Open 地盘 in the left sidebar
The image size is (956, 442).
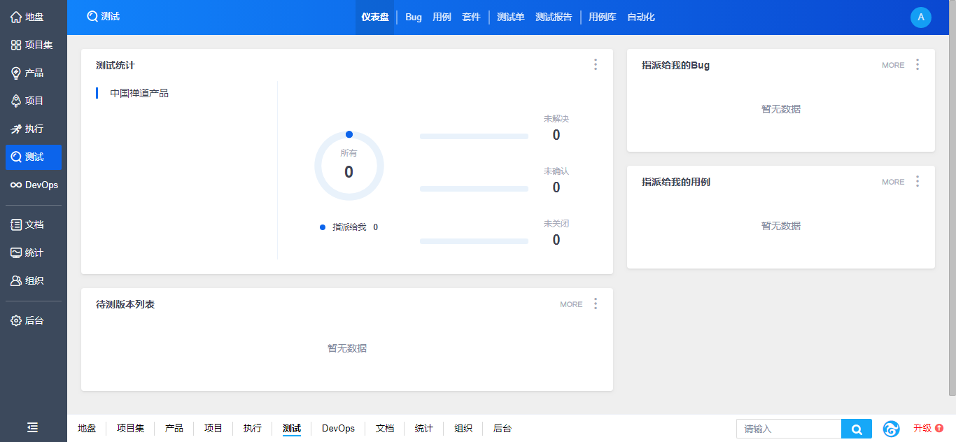(34, 17)
